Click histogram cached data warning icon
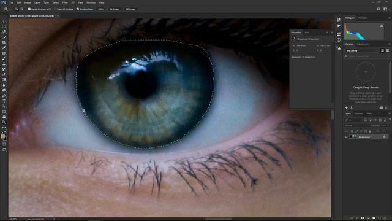The height and width of the screenshot is (221, 392). click(382, 26)
